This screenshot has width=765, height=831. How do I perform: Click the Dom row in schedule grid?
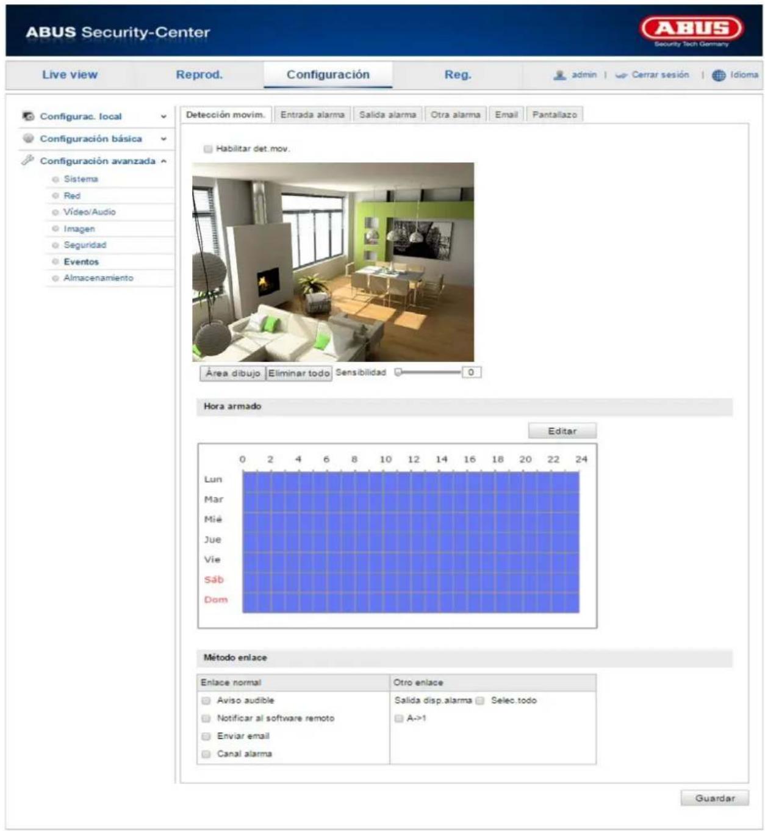click(x=411, y=602)
